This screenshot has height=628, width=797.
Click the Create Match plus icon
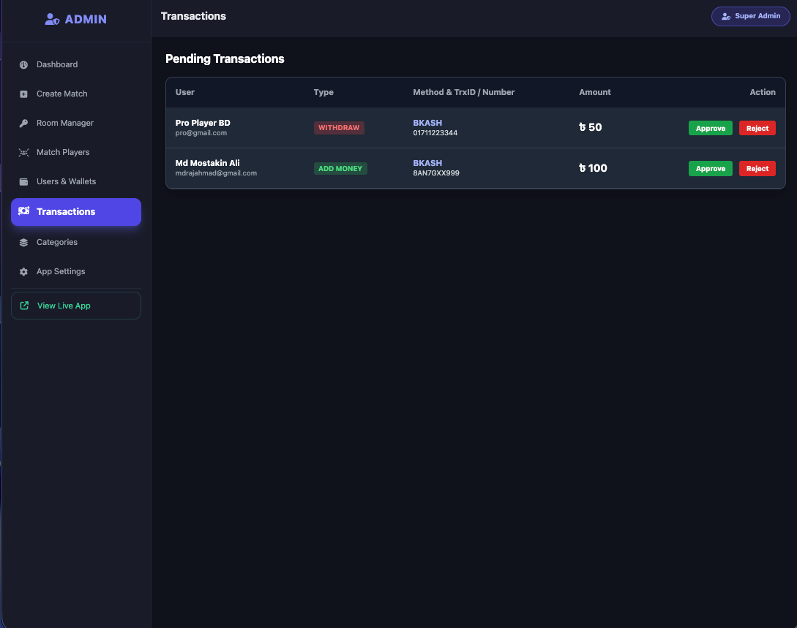pyautogui.click(x=23, y=94)
